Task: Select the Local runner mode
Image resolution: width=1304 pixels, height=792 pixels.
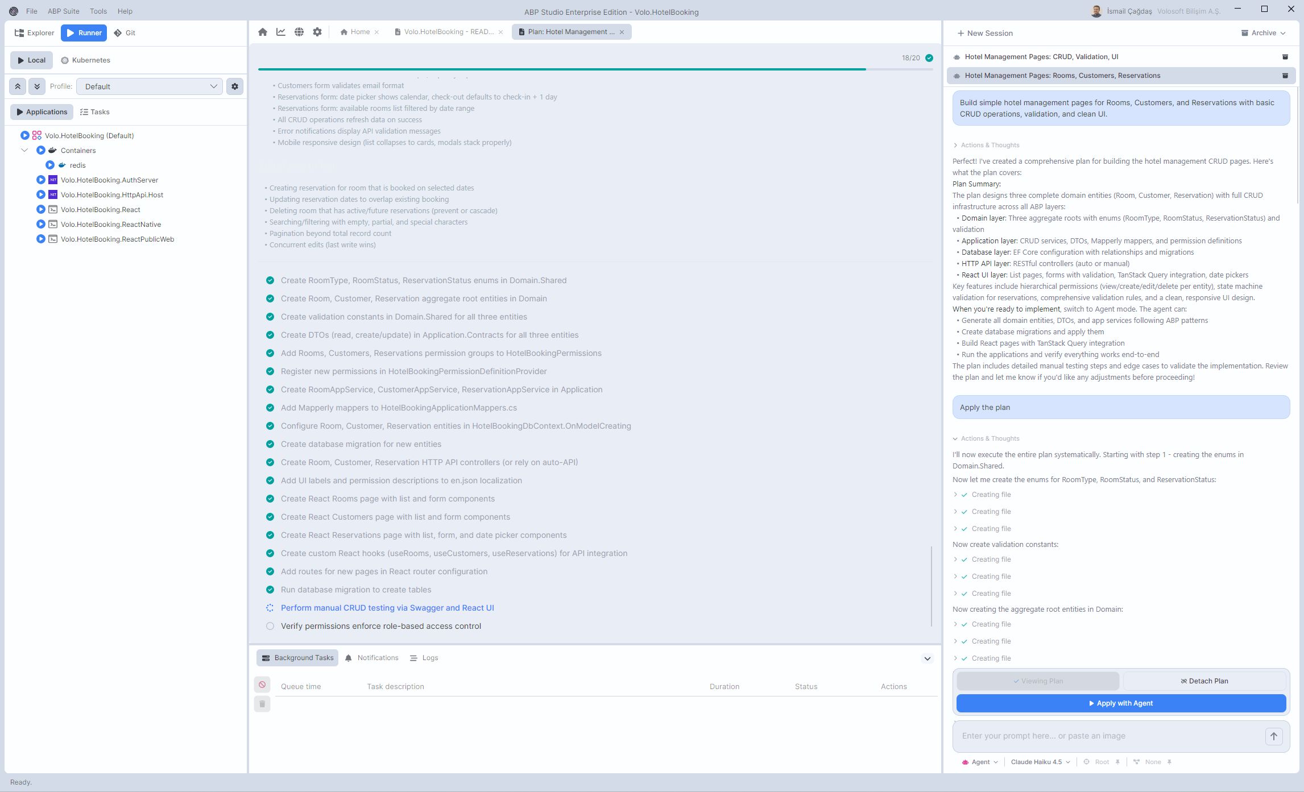Action: tap(31, 60)
